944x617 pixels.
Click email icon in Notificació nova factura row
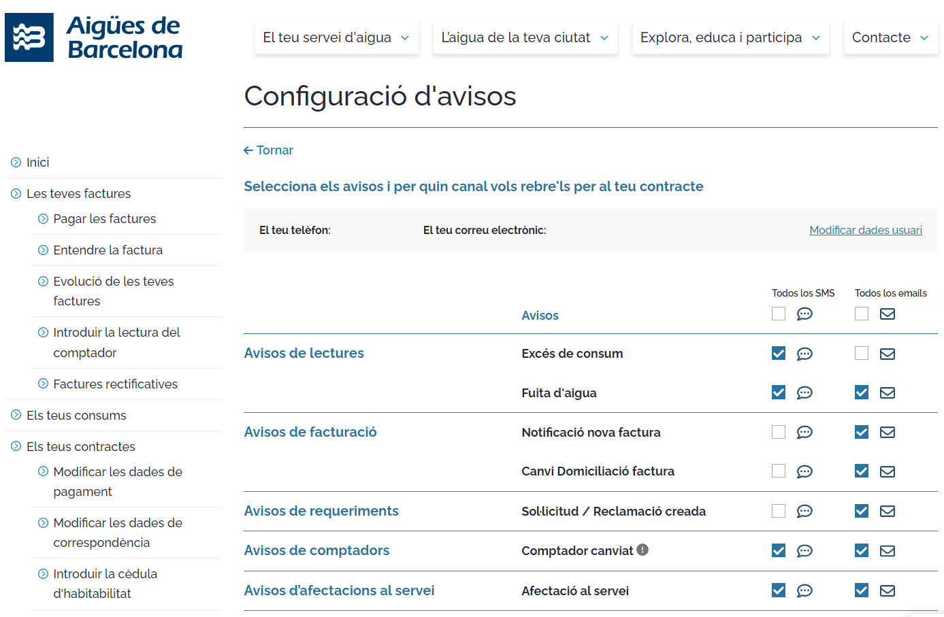pos(888,433)
